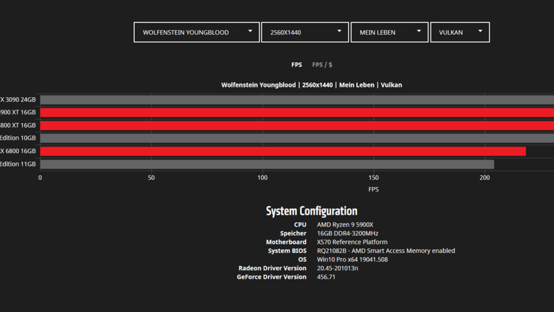
Task: Click the chart title 'Wolfenstein Youngblood | 2560x1440 | Mein Leben | Vulkan'
Action: tap(312, 85)
